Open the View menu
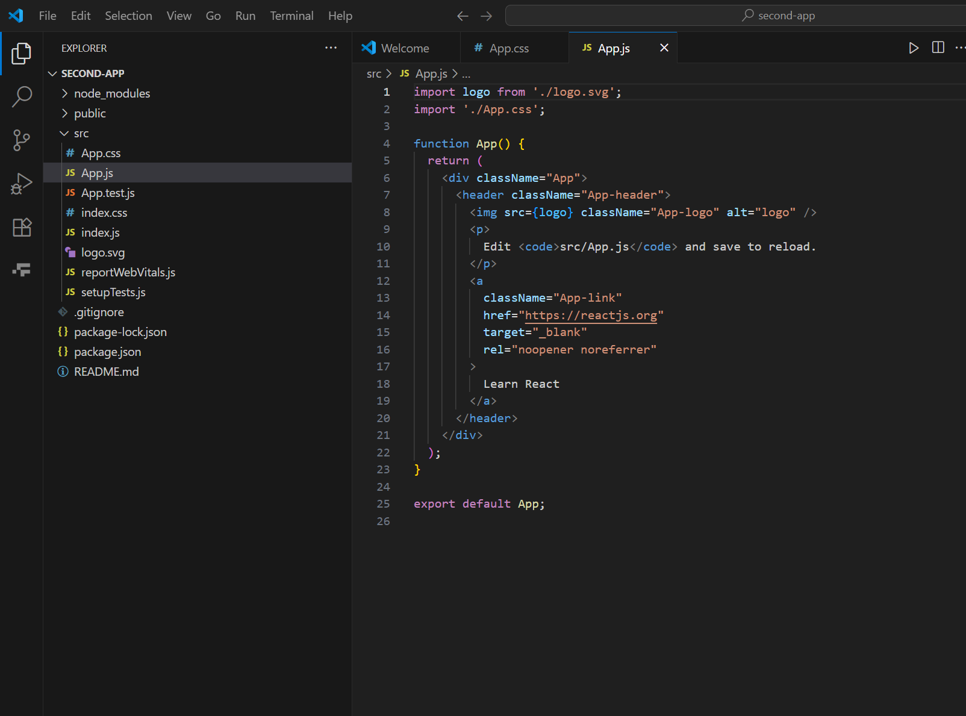The image size is (966, 716). (x=179, y=16)
